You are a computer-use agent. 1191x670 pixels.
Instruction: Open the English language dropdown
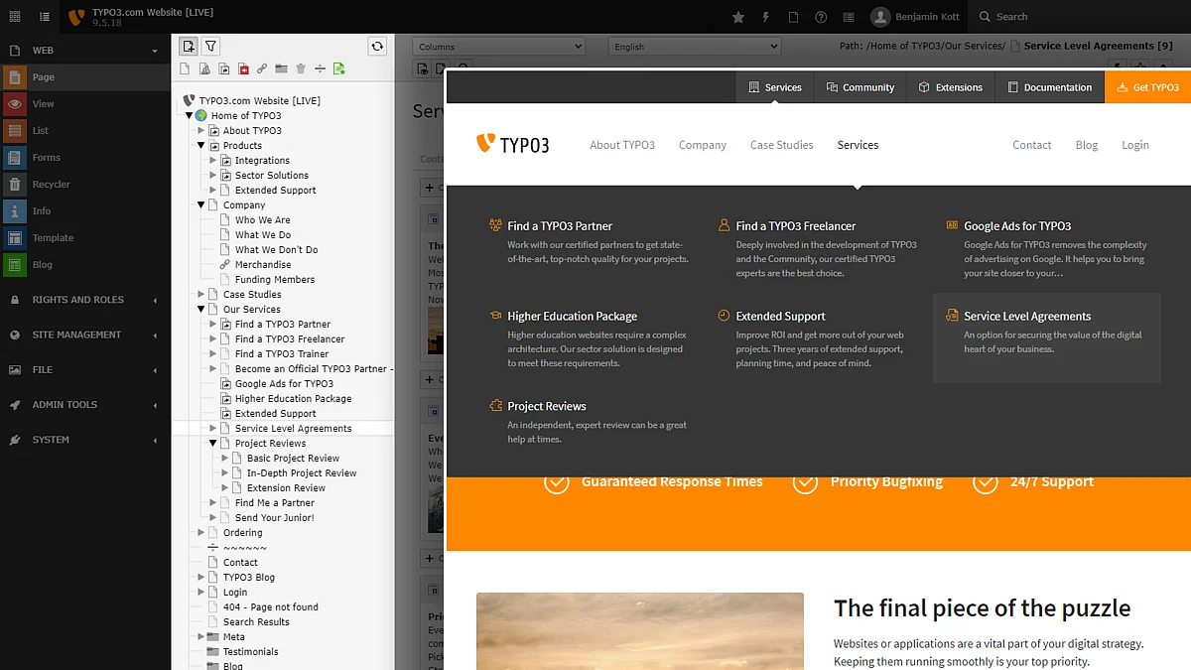tap(695, 47)
